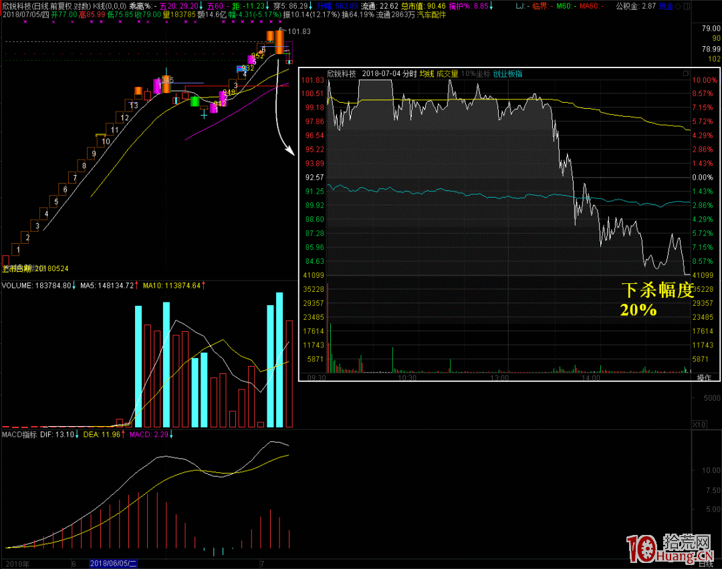Click the 14:00 time tick in intraday chart

point(591,378)
